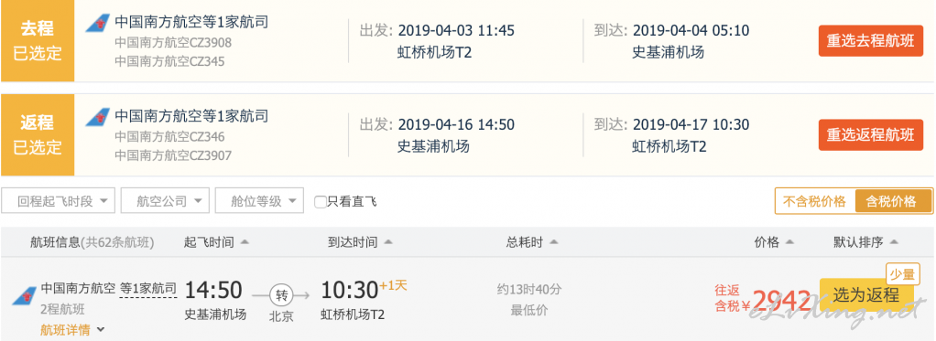Open the 回程起飞时段 dropdown
This screenshot has height=341, width=936.
click(58, 201)
